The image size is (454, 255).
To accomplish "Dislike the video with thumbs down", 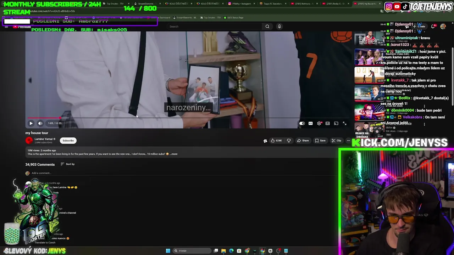I will [x=289, y=141].
